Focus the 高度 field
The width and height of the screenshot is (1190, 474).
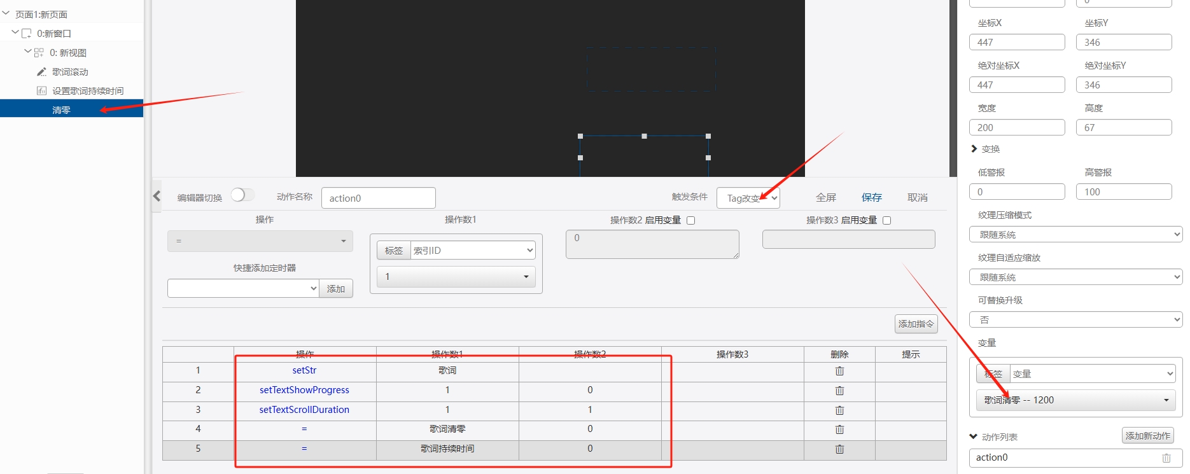tap(1124, 127)
